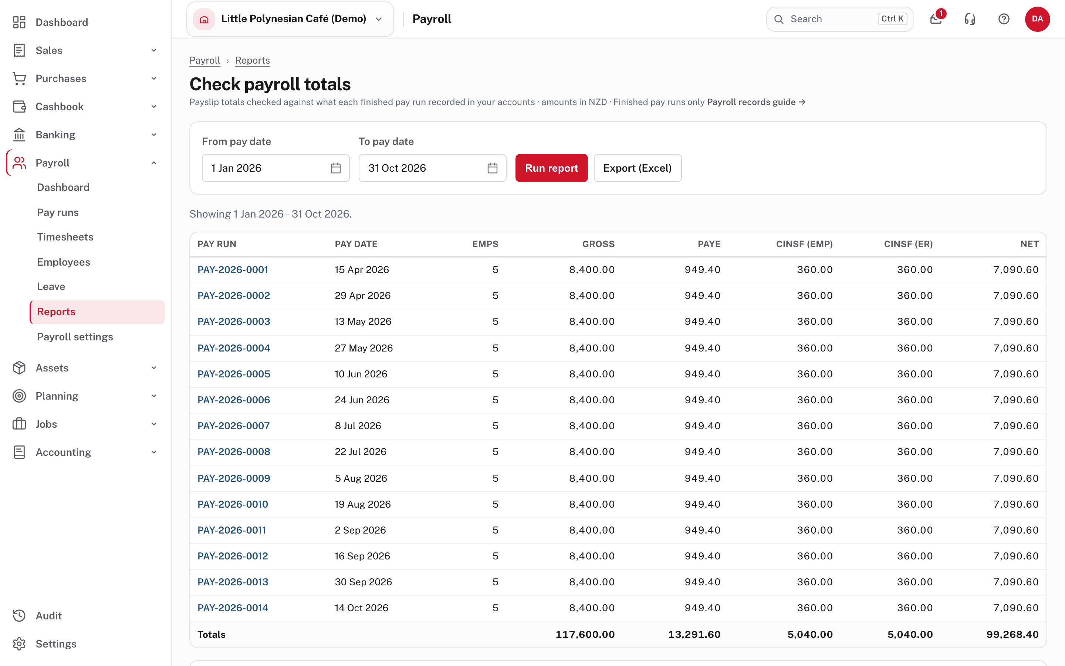This screenshot has height=666, width=1065.
Task: Click the Planning target icon
Action: pyautogui.click(x=19, y=396)
